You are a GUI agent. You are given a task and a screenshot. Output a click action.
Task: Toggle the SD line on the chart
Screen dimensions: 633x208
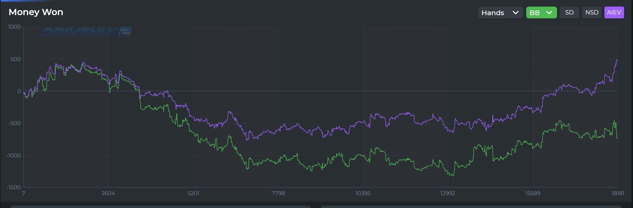point(569,12)
